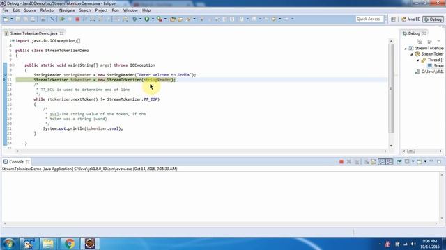Open the Search menu
446x250 pixels.
pos(85,10)
